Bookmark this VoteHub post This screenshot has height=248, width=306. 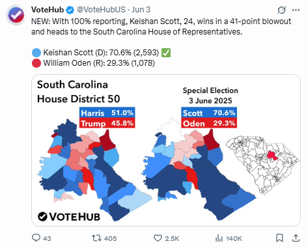[279, 238]
